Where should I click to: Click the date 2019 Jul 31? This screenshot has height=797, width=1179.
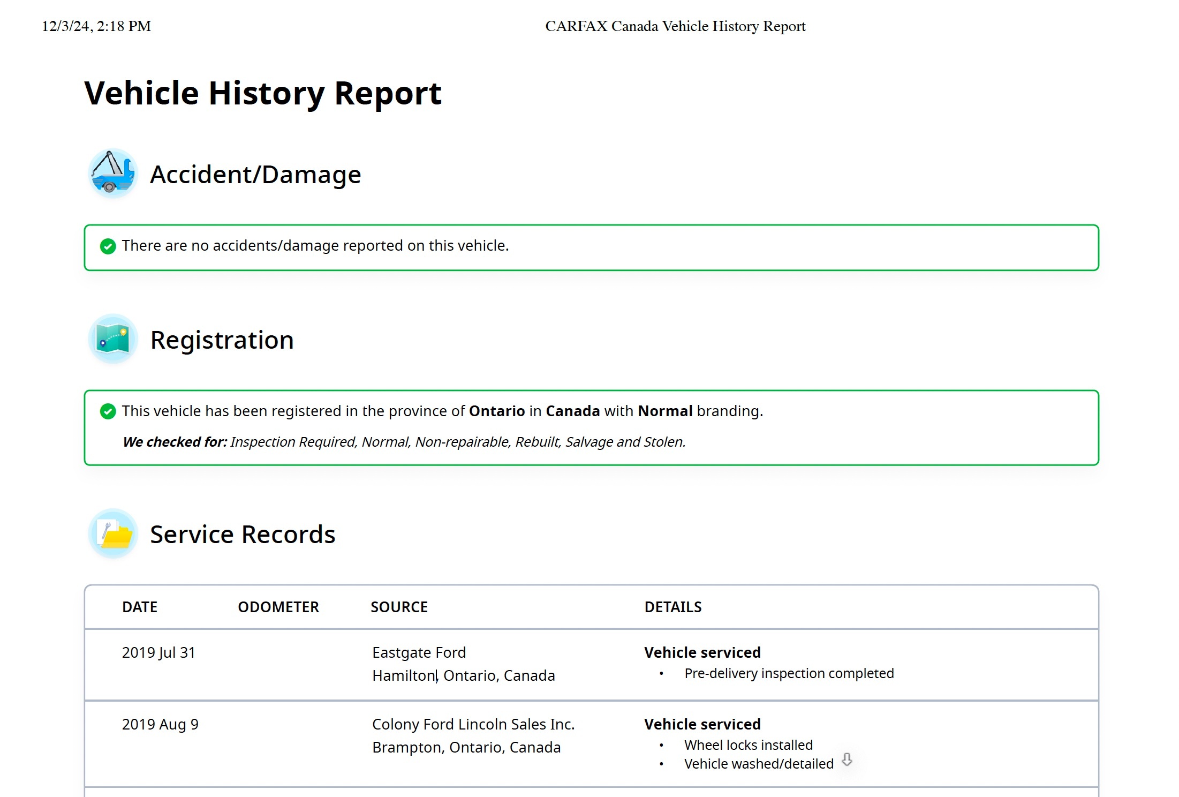(158, 652)
